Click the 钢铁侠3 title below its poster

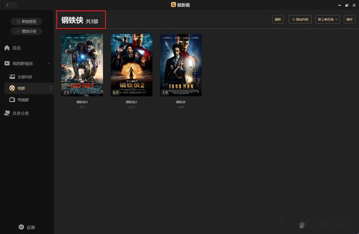click(x=82, y=102)
